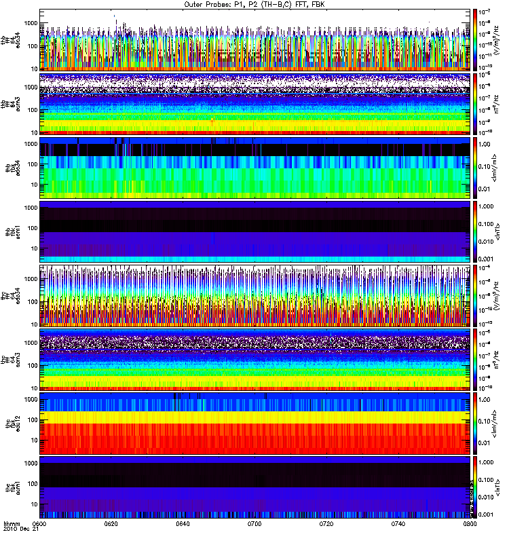Select the thc FFT scm3 spectrogram panel
Screen dimensions: 509x543
(x=254, y=359)
